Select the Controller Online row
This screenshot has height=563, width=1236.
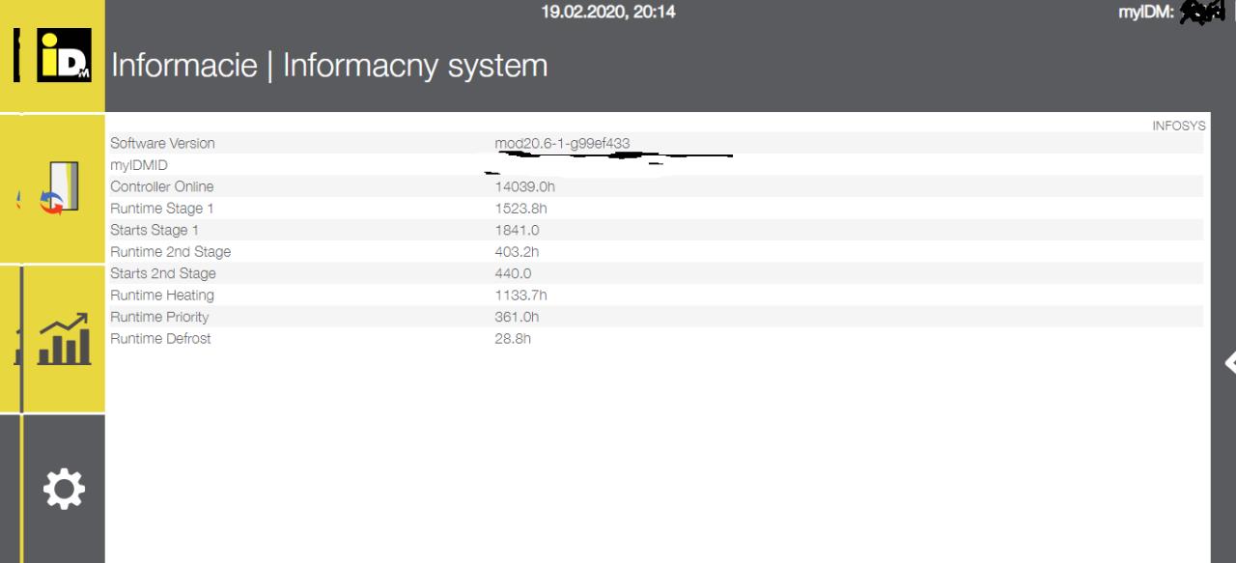(x=657, y=186)
